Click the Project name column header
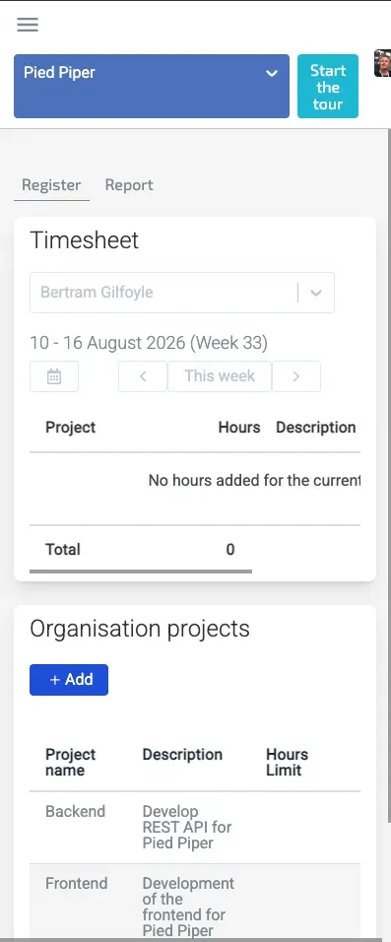Image resolution: width=391 pixels, height=942 pixels. 70,763
